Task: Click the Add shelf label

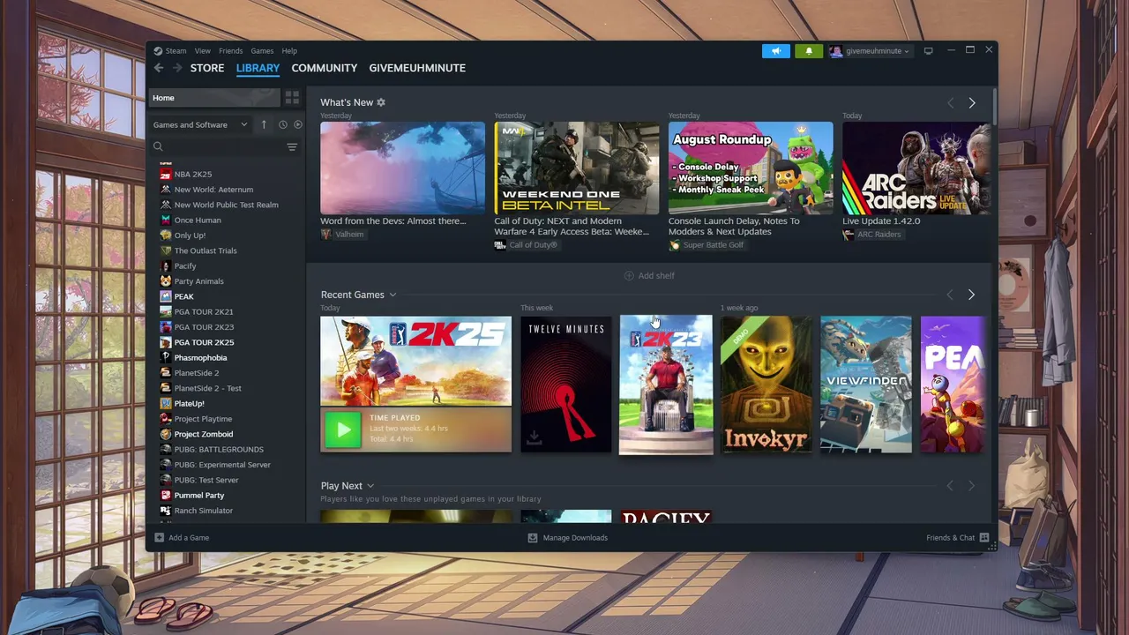Action: pyautogui.click(x=656, y=276)
